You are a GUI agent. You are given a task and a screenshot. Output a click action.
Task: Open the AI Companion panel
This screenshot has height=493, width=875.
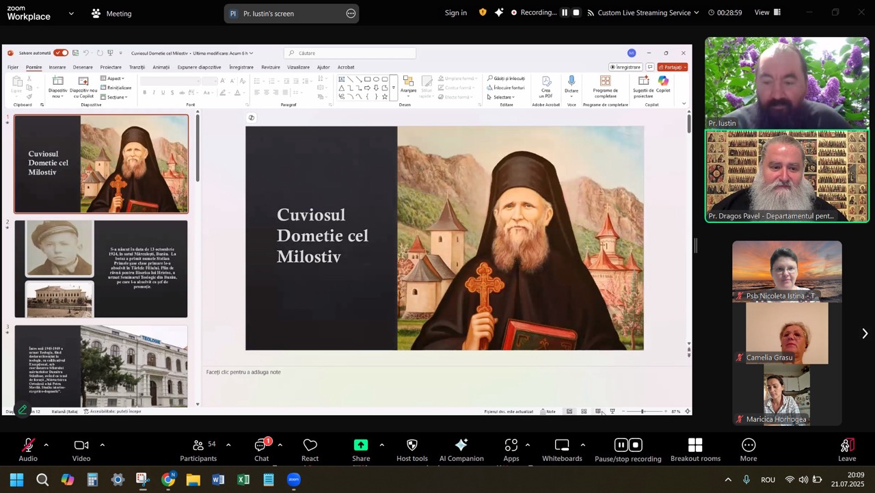(x=461, y=449)
